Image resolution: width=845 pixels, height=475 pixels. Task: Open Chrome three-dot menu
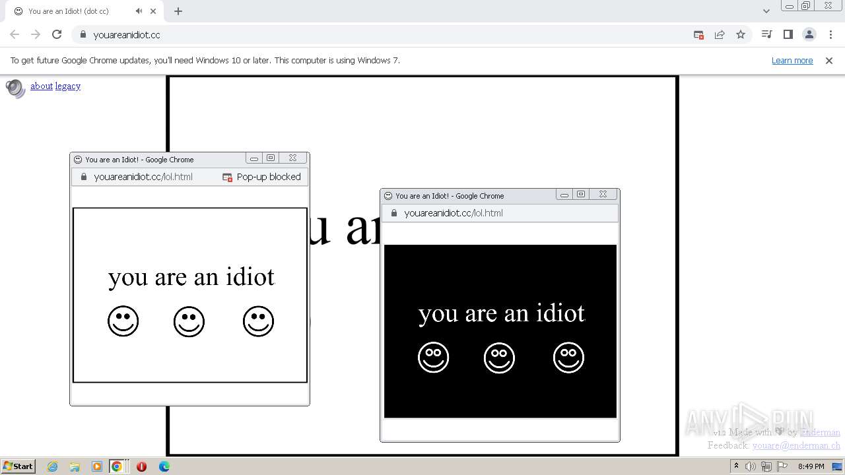tap(830, 34)
